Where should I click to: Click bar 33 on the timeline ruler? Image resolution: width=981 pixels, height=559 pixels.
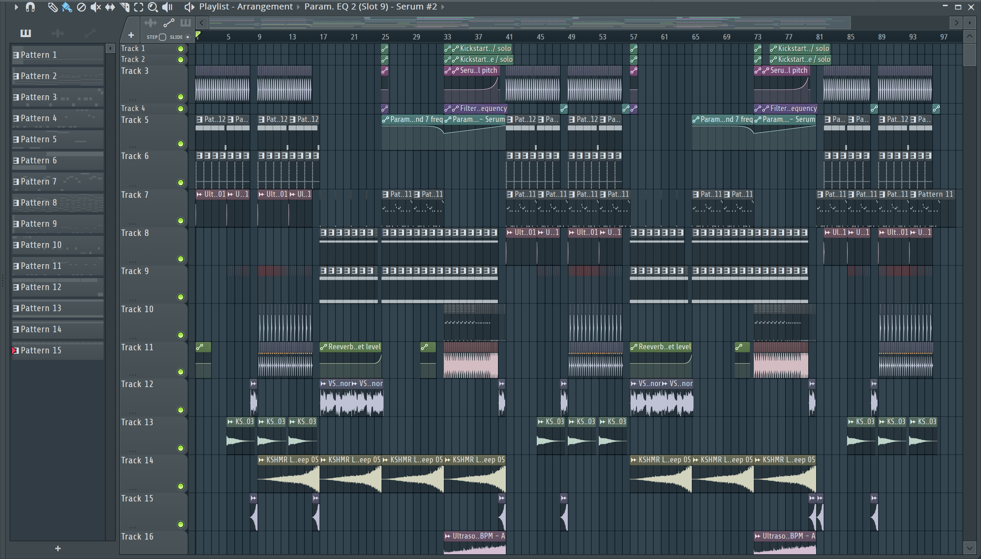click(448, 37)
